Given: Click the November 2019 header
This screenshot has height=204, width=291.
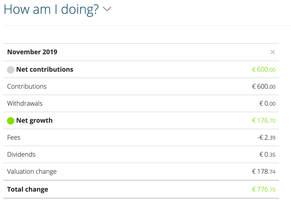Looking at the screenshot, I should (x=32, y=52).
